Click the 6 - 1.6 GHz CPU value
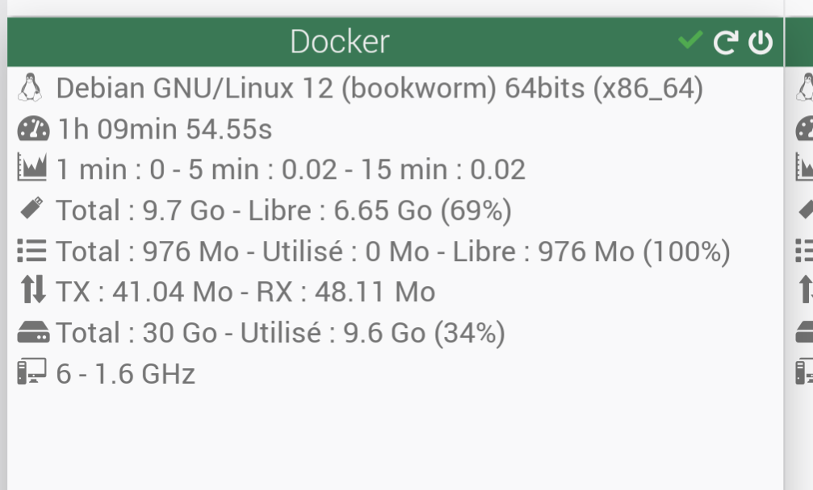The image size is (813, 490). pyautogui.click(x=125, y=374)
